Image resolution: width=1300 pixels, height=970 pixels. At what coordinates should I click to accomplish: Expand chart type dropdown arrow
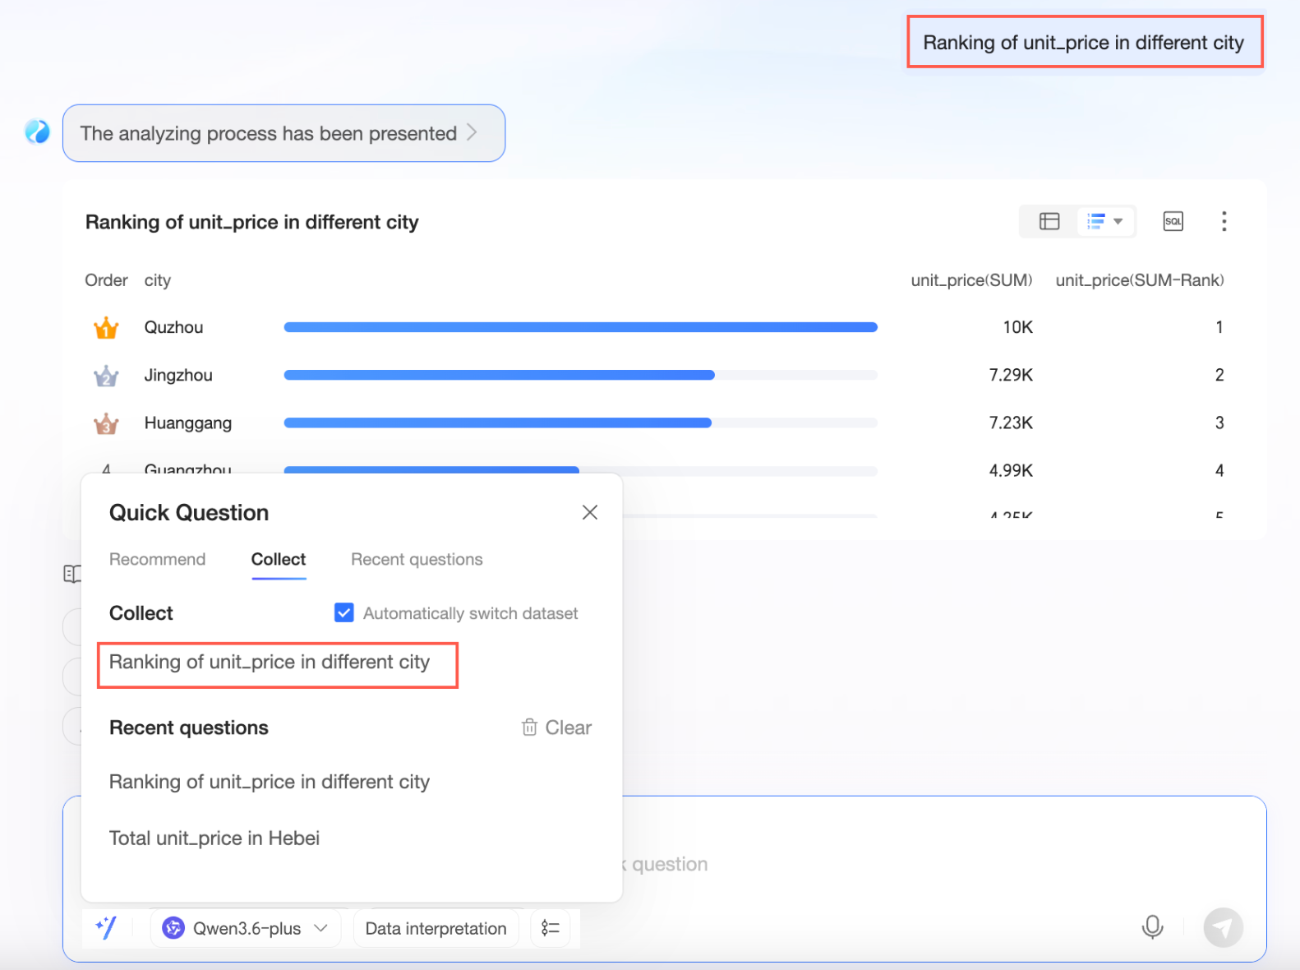[x=1118, y=221]
